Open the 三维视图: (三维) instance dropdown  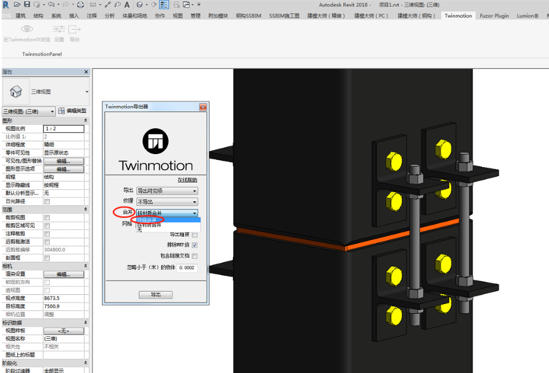point(29,111)
